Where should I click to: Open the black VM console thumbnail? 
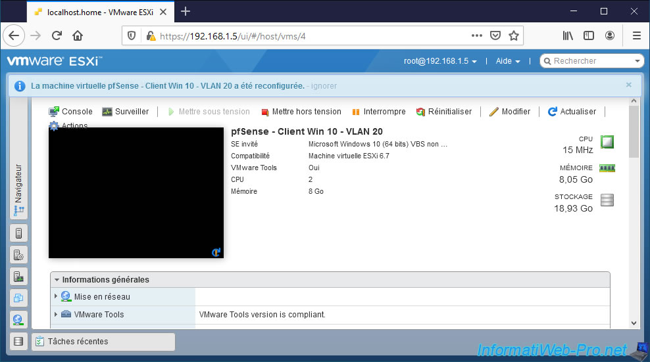[x=136, y=192]
